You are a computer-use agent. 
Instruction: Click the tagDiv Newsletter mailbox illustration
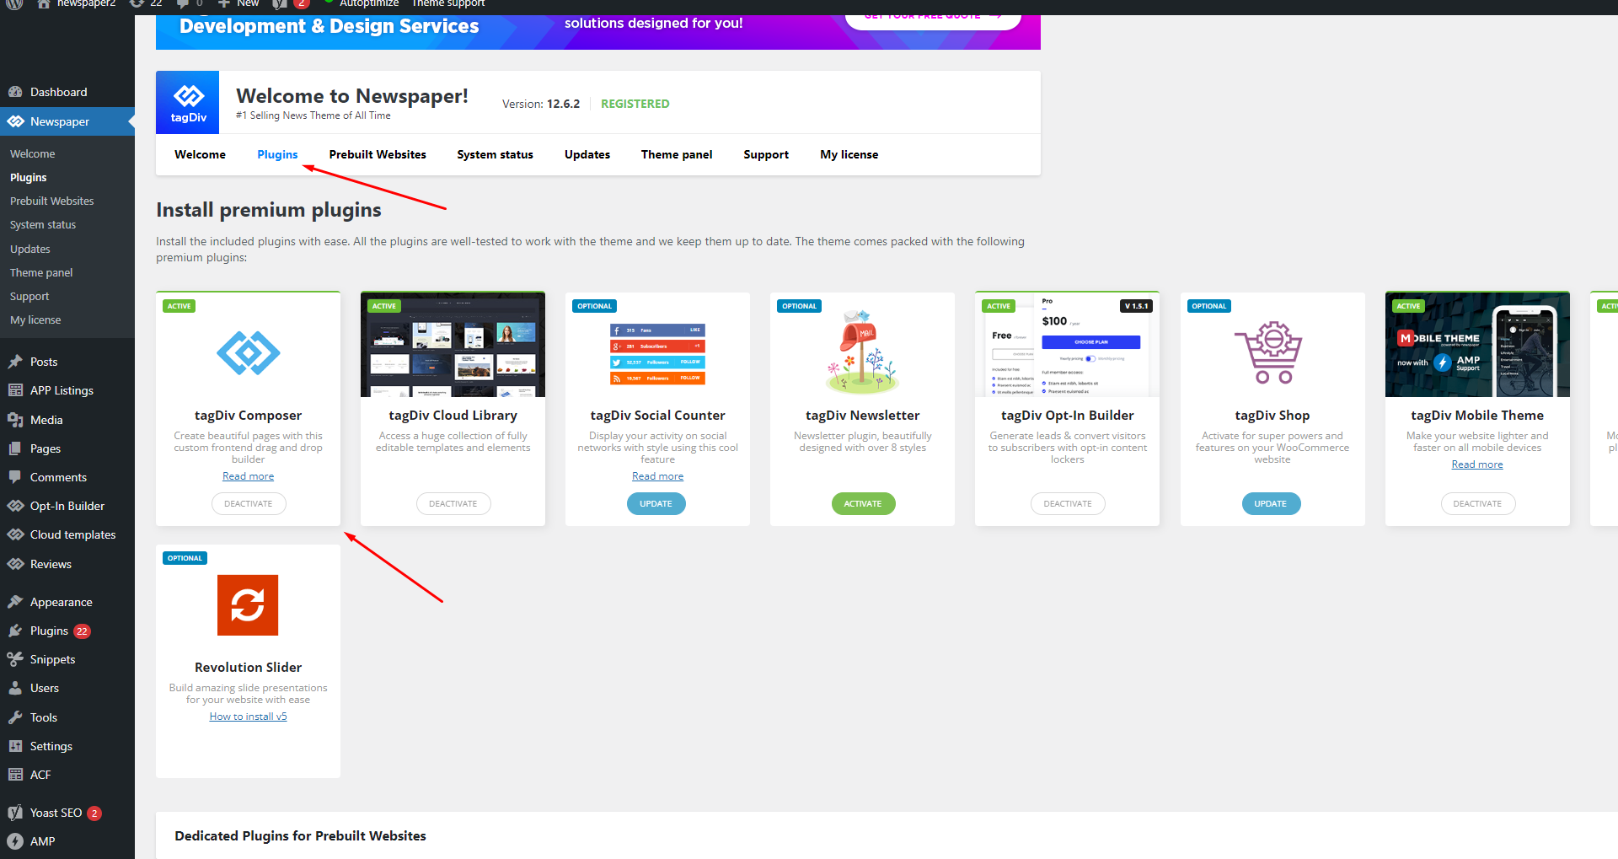pos(862,351)
